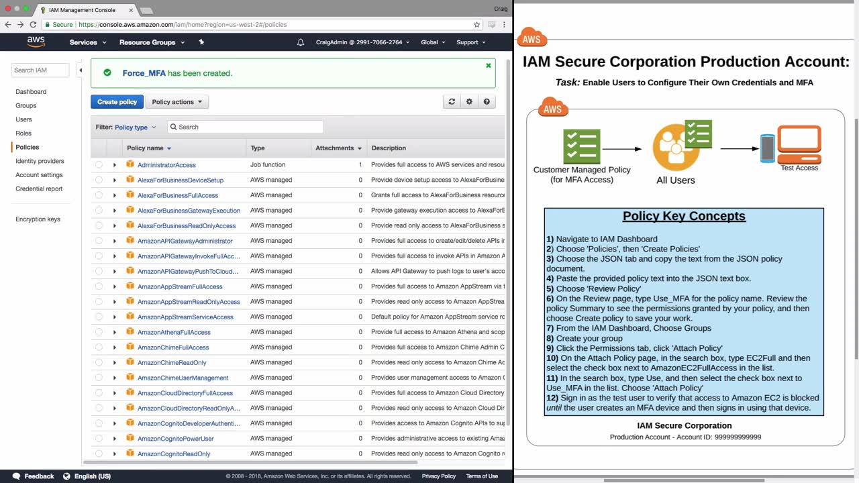The height and width of the screenshot is (483, 859).
Task: Click the green success checkmark icon
Action: click(x=107, y=72)
